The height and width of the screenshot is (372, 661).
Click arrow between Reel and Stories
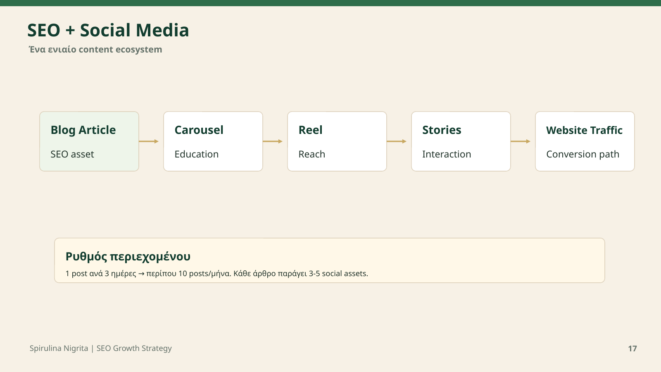[397, 141]
